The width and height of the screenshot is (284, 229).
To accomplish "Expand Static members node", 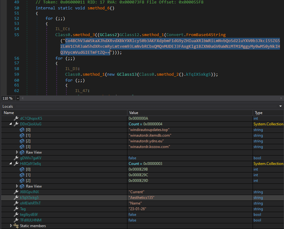I will click(x=11, y=226).
